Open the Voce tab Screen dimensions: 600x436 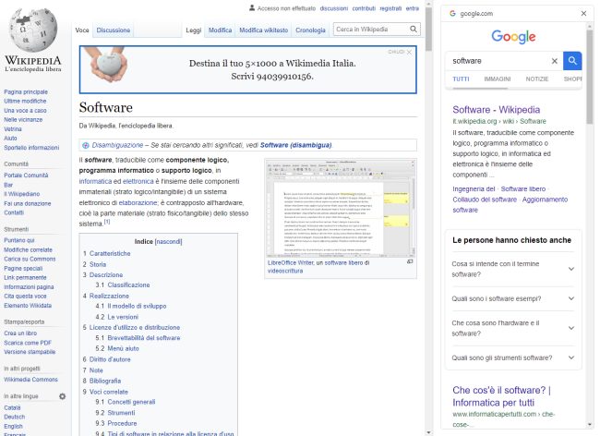click(82, 30)
